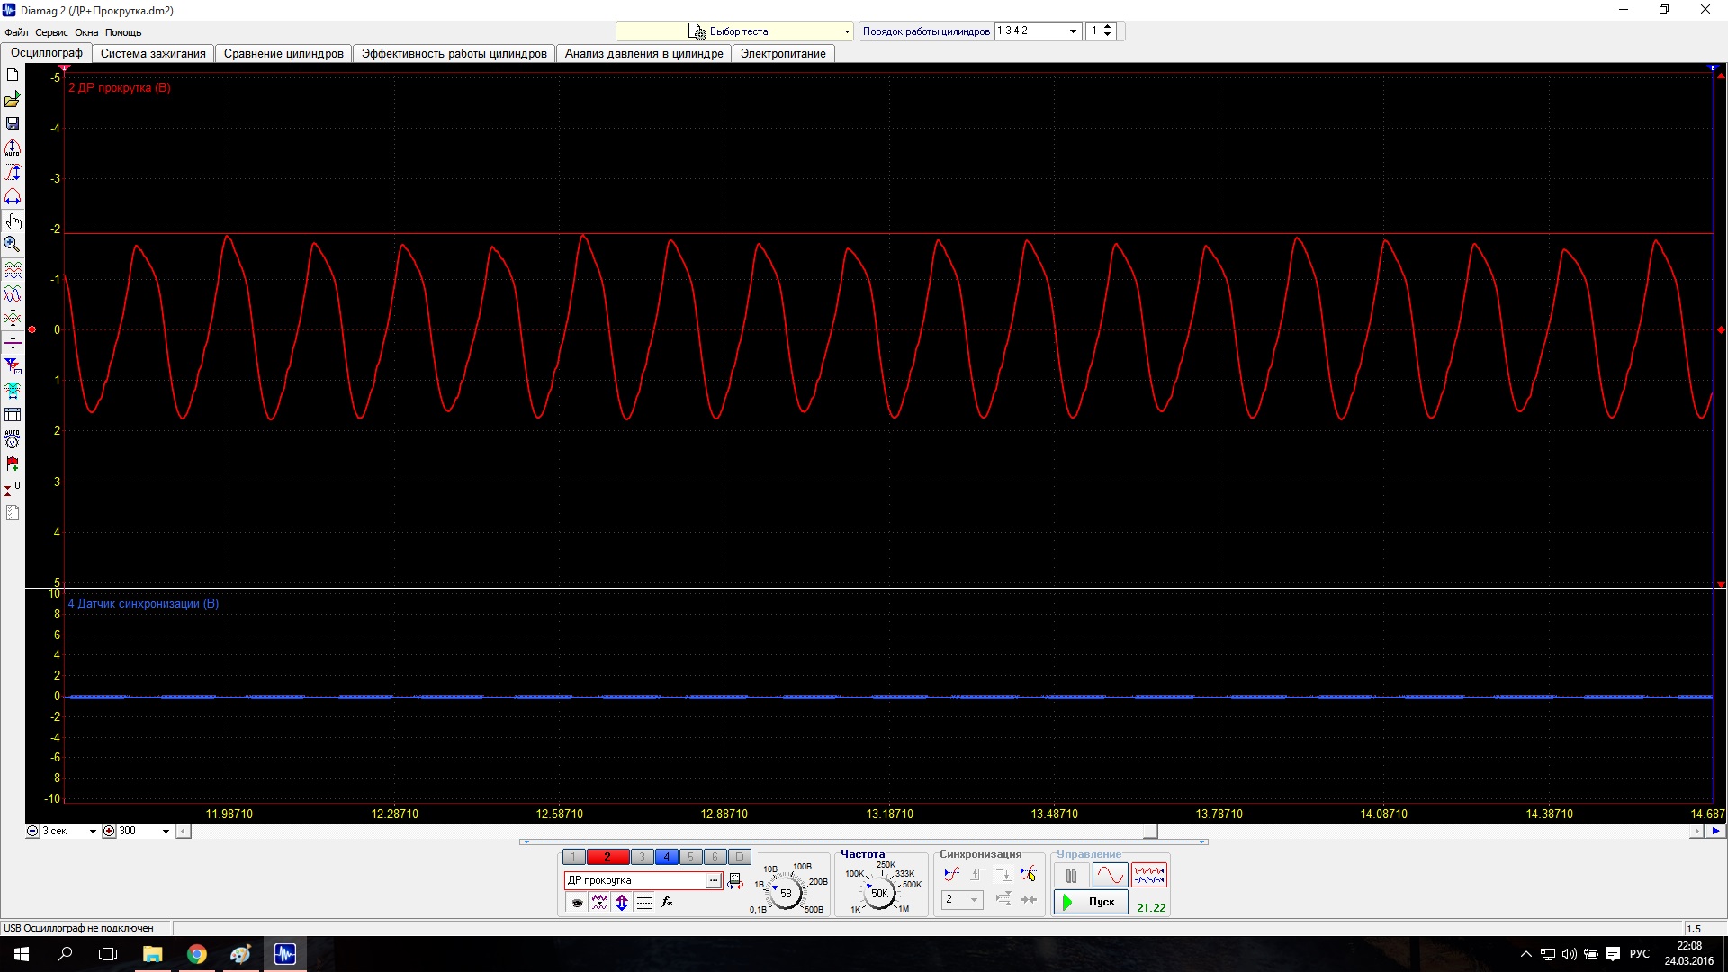Show hidden system tray icons
Screen dimensions: 1728x972
click(1525, 954)
